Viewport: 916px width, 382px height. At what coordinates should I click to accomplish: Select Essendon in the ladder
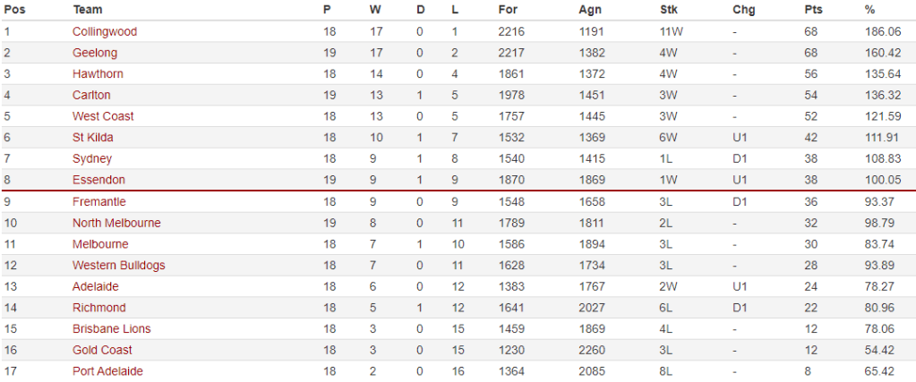coord(98,180)
